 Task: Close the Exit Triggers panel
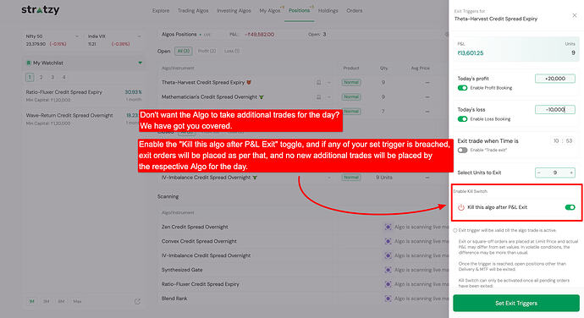pyautogui.click(x=575, y=15)
